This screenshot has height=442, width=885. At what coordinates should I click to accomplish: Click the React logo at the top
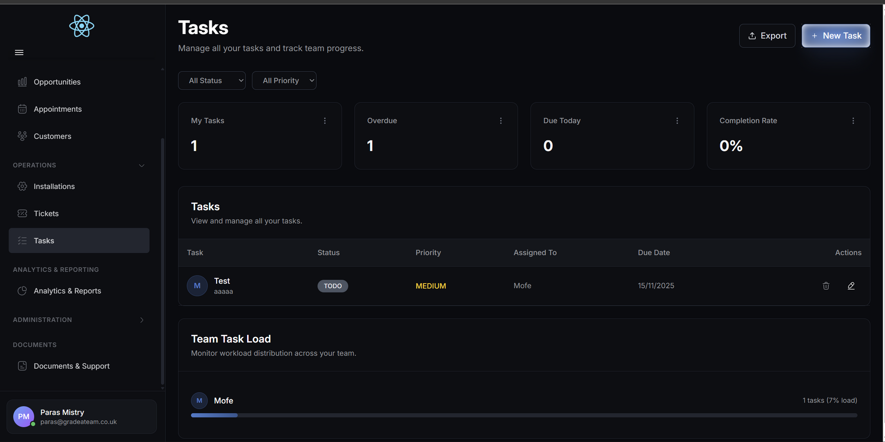click(82, 26)
